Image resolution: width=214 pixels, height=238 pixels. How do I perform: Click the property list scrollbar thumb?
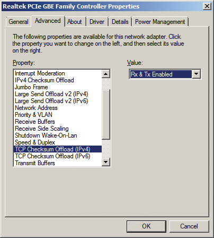tap(106, 115)
